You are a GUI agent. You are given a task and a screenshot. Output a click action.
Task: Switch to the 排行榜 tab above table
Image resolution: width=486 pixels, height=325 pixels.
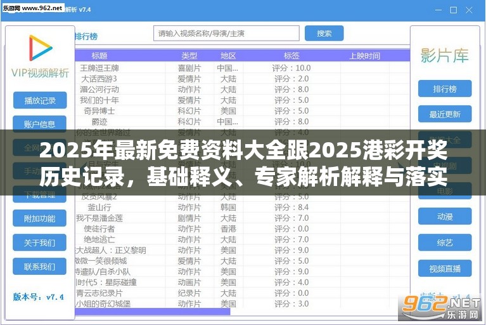coord(86,37)
